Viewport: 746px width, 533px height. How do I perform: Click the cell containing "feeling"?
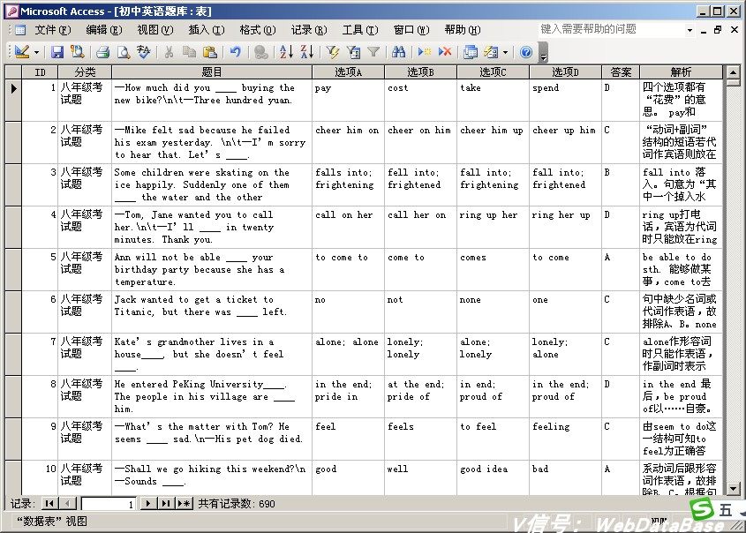tap(565, 439)
